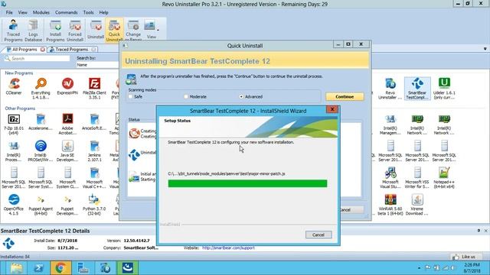Select CCleaner program icon
The height and width of the screenshot is (275, 490).
pos(14,86)
